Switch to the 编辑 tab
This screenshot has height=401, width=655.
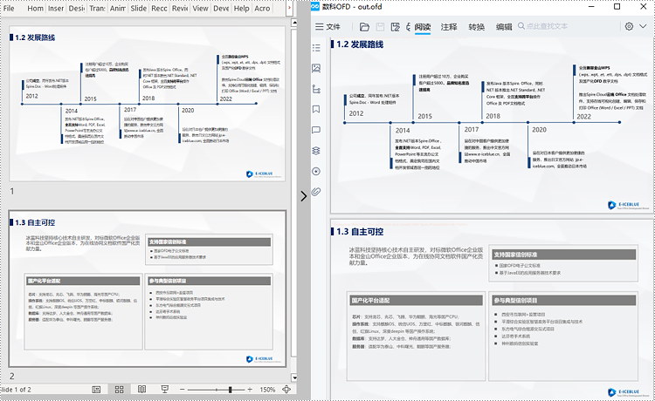click(x=504, y=27)
